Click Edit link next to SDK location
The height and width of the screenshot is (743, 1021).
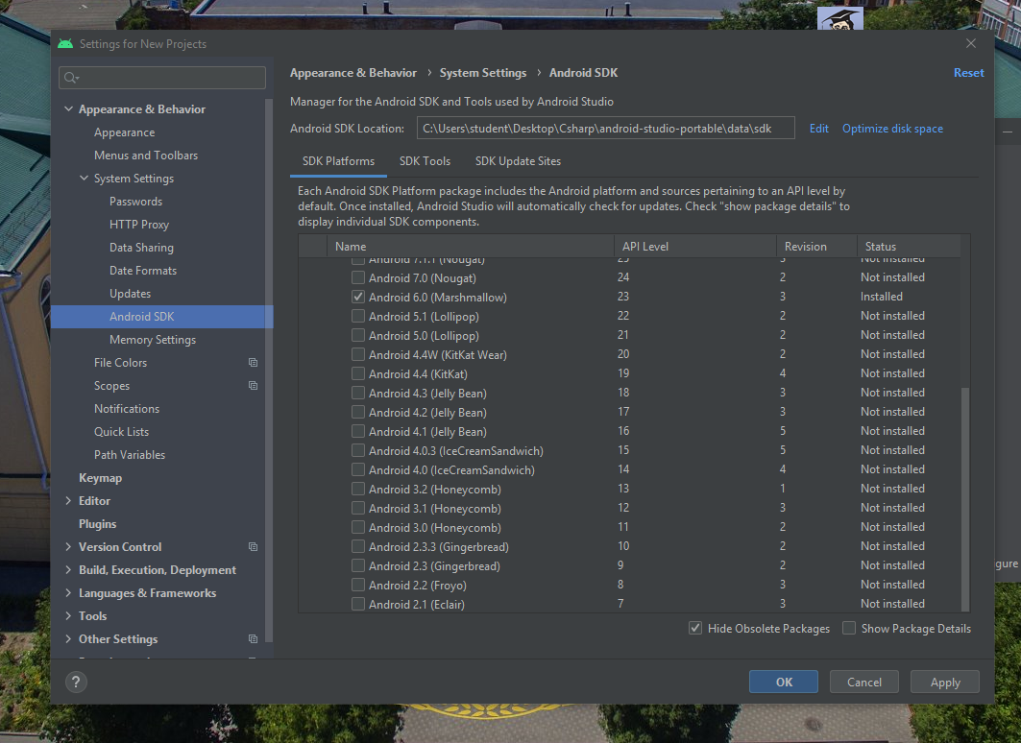819,129
